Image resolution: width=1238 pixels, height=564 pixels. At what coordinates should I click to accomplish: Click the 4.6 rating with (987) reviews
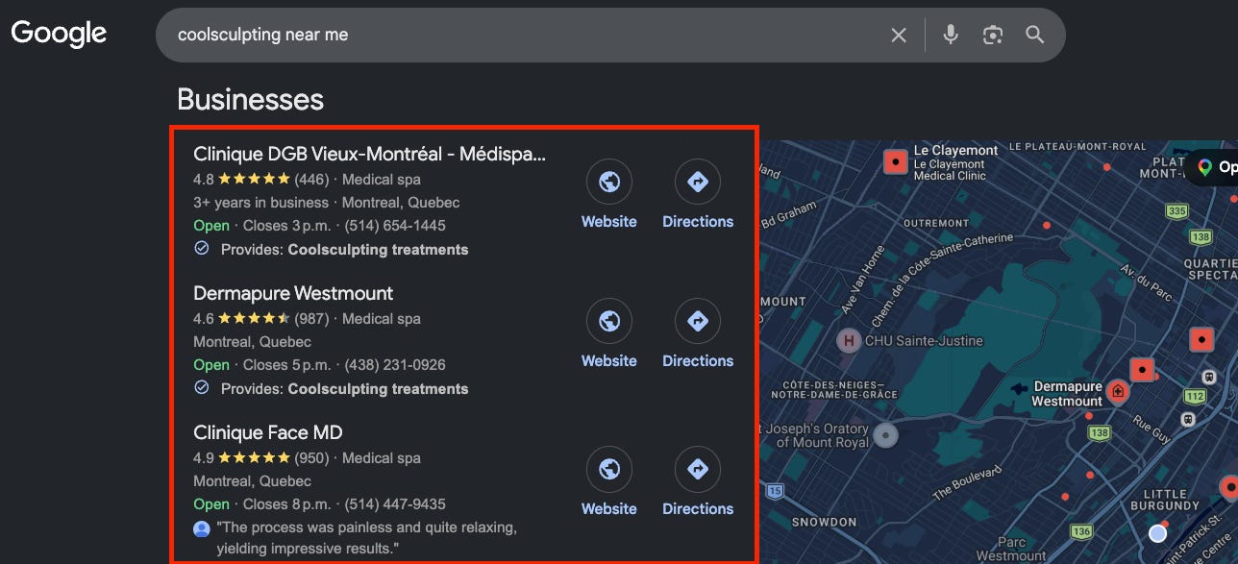point(260,318)
